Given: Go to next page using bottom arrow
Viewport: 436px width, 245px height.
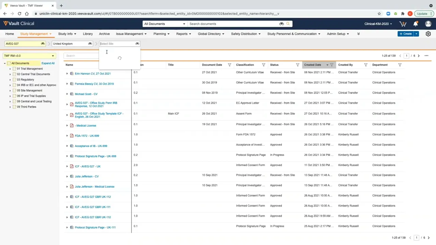Looking at the screenshot, I should [429, 238].
